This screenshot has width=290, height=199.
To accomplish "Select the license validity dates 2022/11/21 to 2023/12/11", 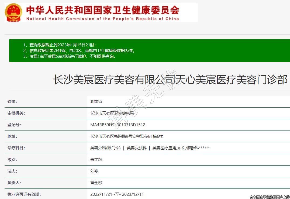I will [117, 194].
